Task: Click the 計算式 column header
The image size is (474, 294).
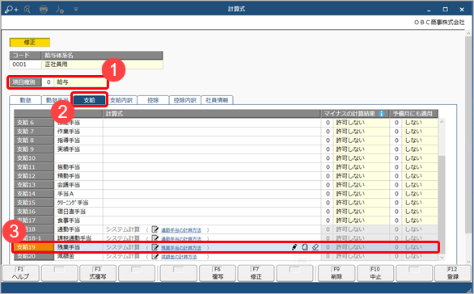Action: tap(212, 114)
